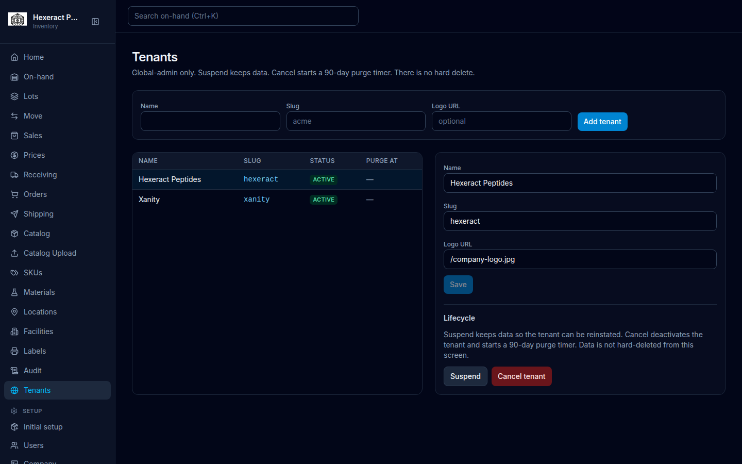
Task: Click the Orders cart icon
Action: point(14,194)
